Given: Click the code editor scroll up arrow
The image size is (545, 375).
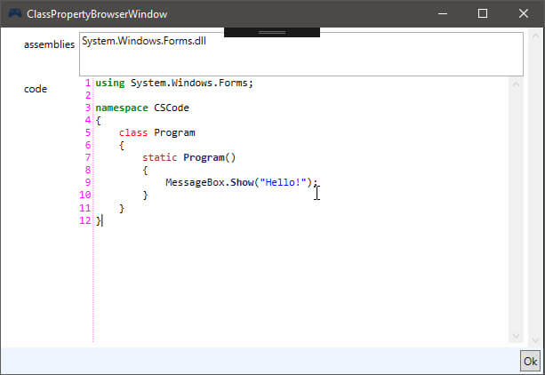Looking at the screenshot, I should pos(516,84).
